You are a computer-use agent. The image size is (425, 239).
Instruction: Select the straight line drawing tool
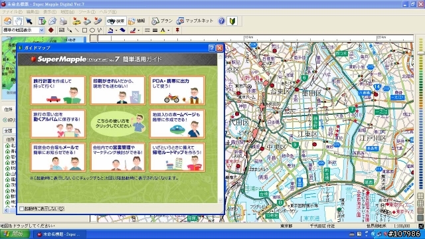pos(77,30)
